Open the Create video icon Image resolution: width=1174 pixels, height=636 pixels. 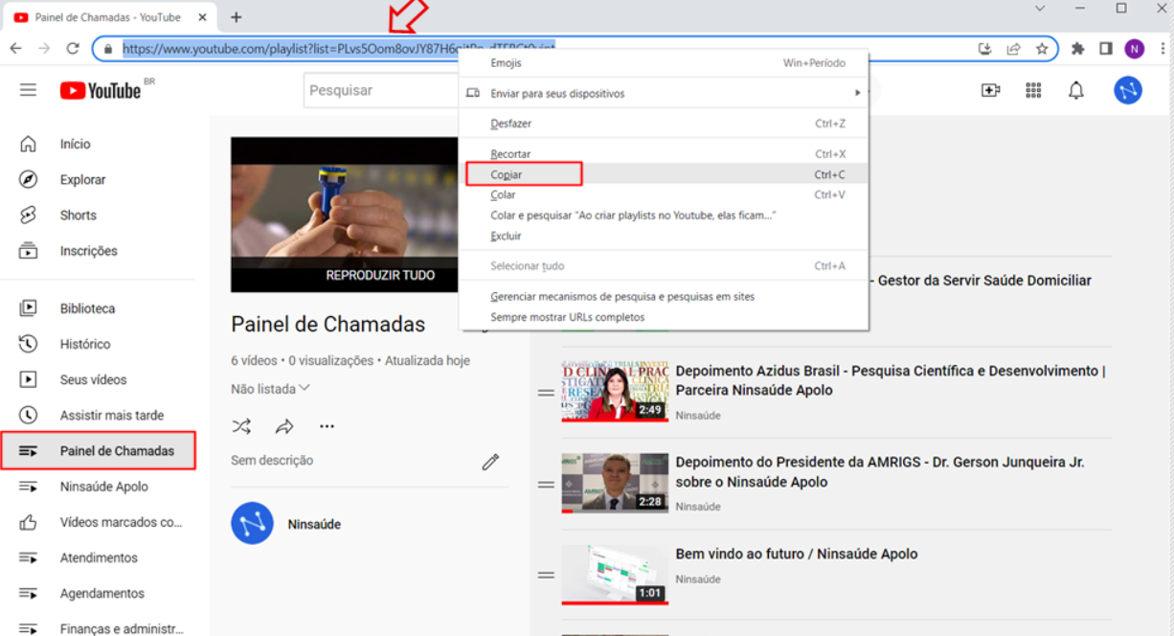coord(990,90)
